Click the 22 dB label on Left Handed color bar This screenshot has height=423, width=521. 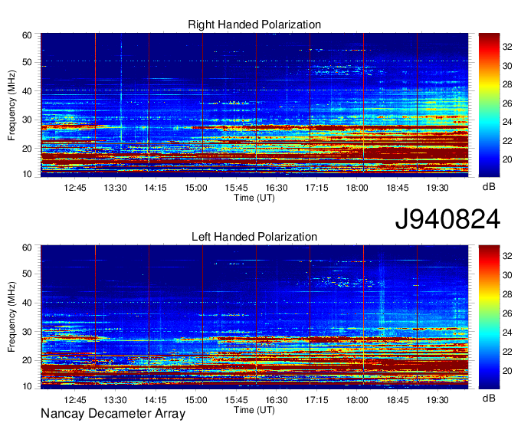(x=507, y=352)
